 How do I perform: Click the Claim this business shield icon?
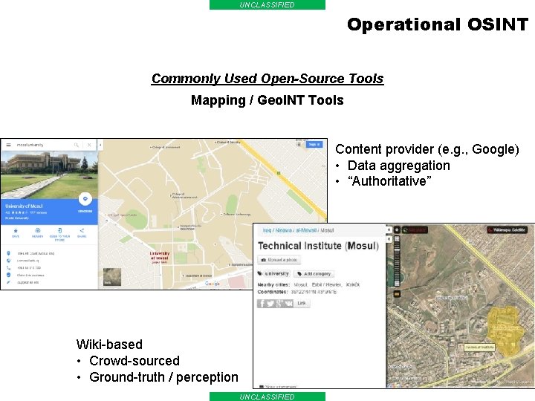(8, 275)
